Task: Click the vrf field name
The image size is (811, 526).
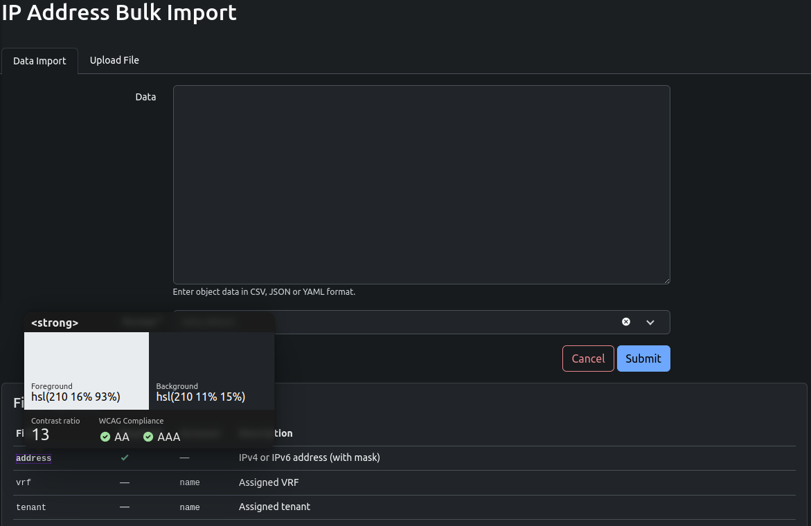Action: pyautogui.click(x=24, y=482)
